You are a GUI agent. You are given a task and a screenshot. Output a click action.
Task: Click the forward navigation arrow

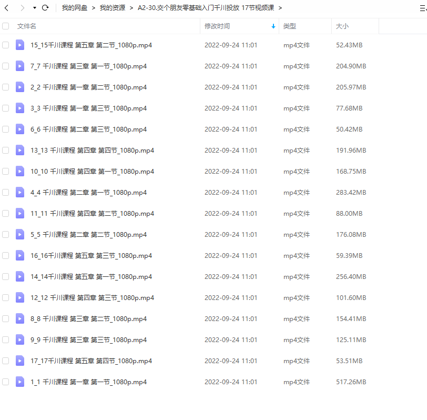click(22, 8)
